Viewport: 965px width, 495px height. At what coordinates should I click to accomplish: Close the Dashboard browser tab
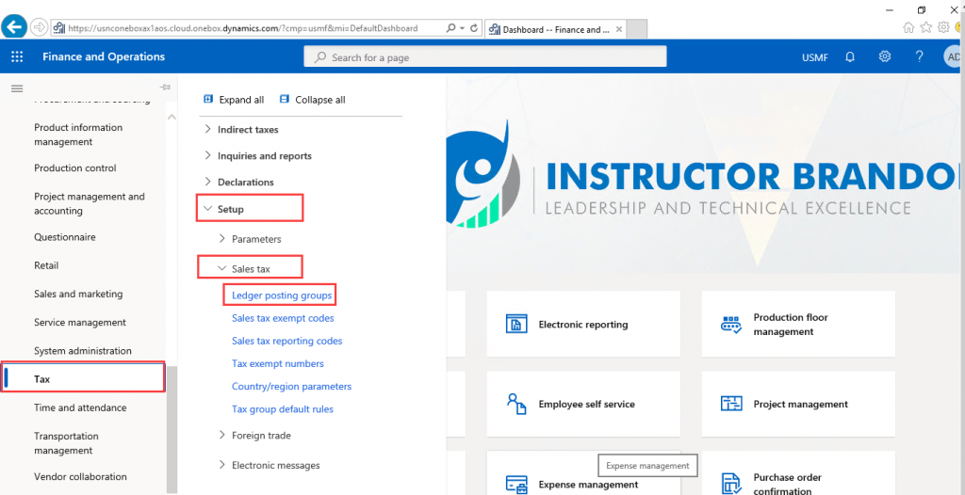click(x=618, y=29)
